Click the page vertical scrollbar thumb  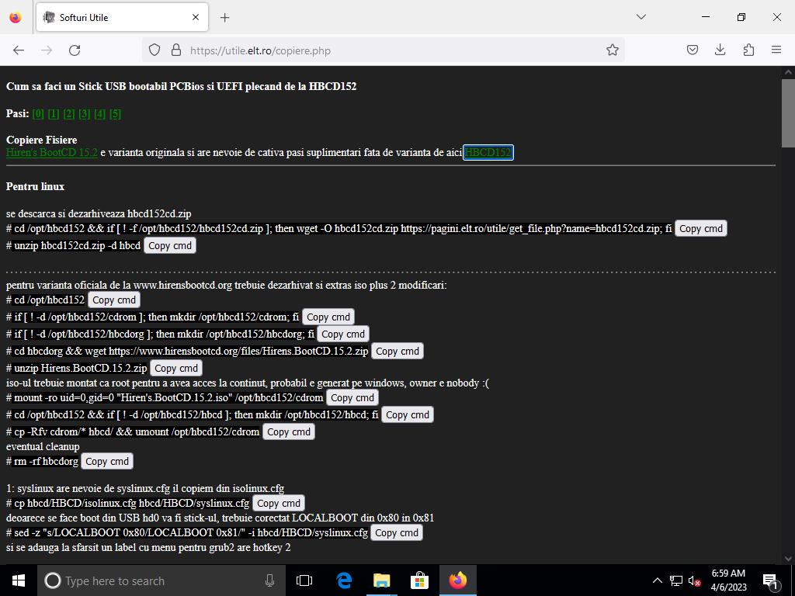[788, 113]
